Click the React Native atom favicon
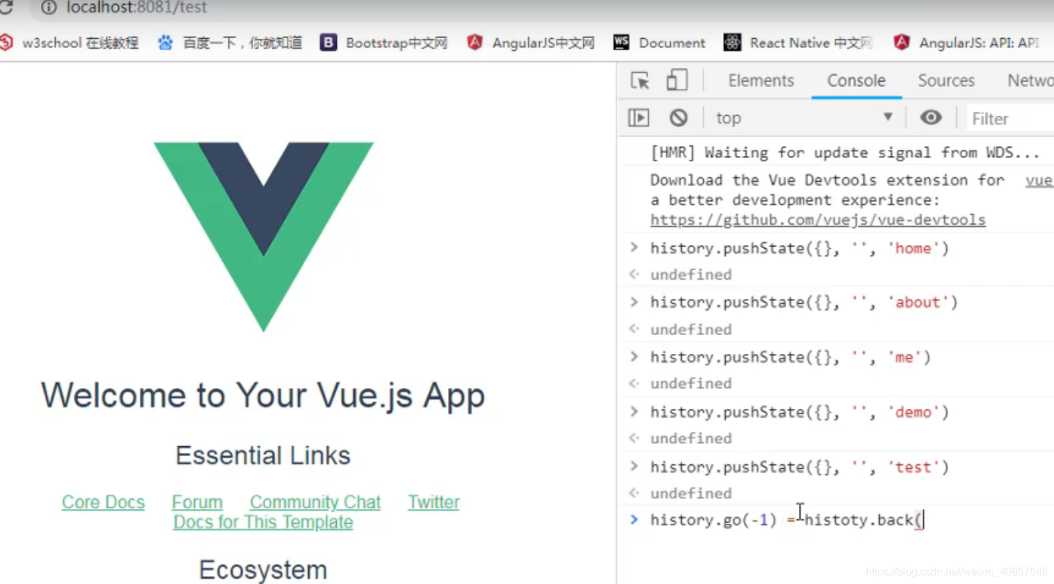 coord(733,42)
